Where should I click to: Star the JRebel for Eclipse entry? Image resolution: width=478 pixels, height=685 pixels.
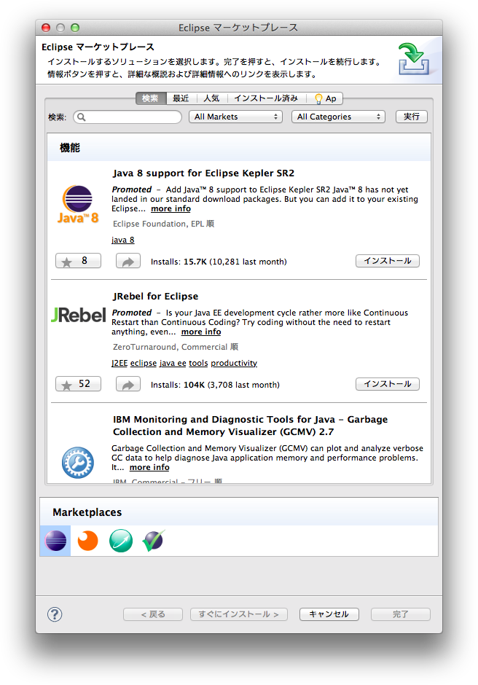pyautogui.click(x=78, y=384)
